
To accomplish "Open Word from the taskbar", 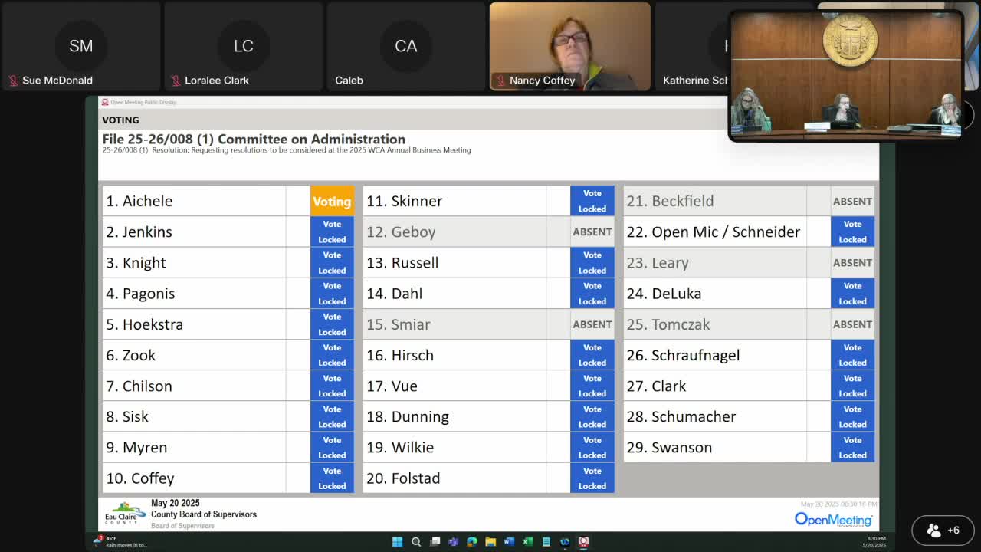I will [509, 542].
